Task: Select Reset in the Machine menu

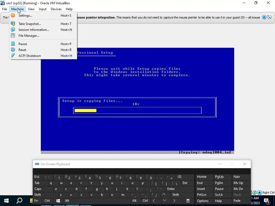Action: point(43,50)
